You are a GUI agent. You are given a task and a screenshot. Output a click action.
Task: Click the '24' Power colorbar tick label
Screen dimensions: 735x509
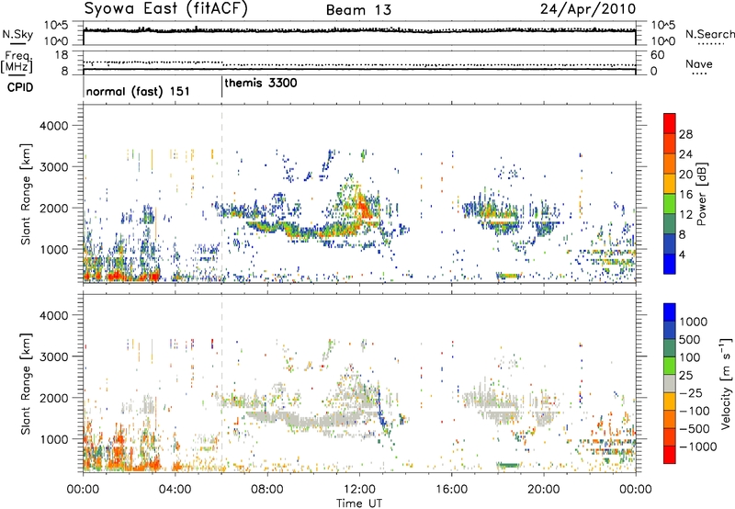point(685,154)
